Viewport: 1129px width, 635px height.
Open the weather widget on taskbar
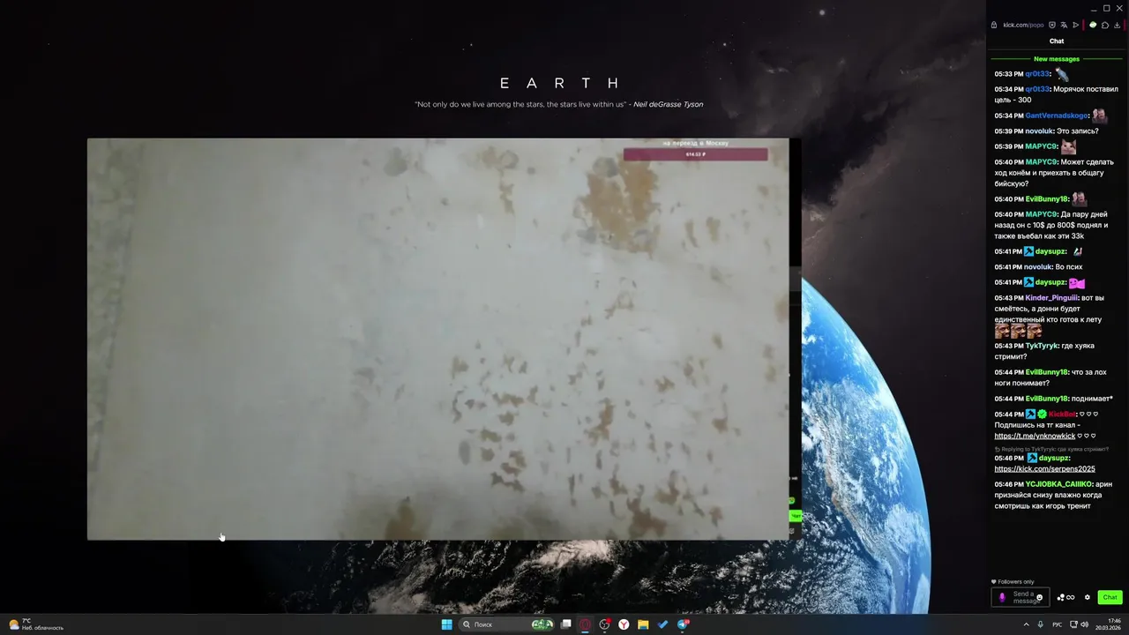click(35, 624)
